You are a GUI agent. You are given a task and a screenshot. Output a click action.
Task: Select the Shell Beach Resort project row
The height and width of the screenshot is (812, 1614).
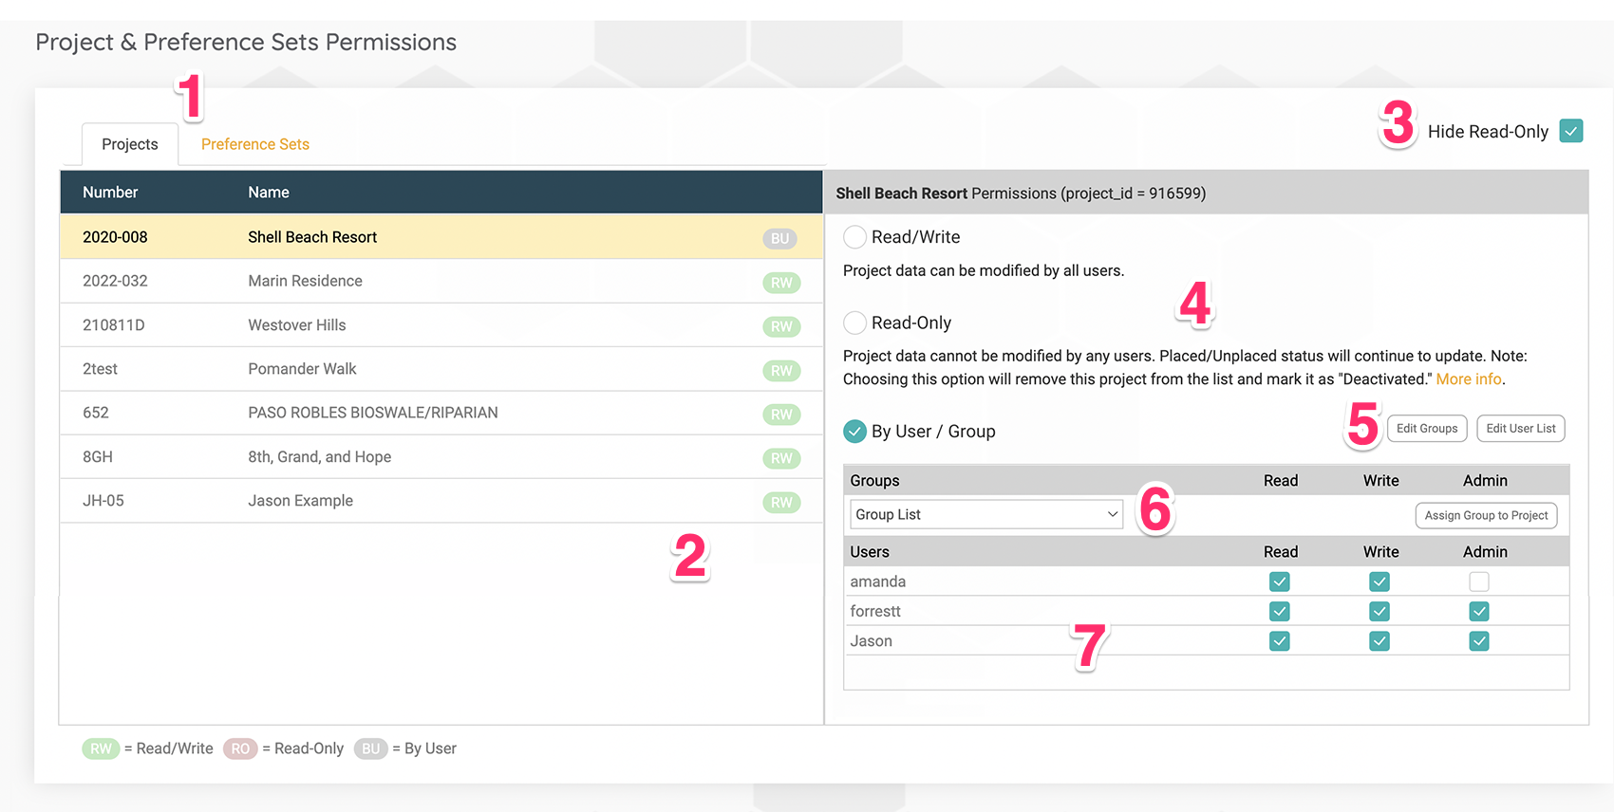(x=441, y=237)
